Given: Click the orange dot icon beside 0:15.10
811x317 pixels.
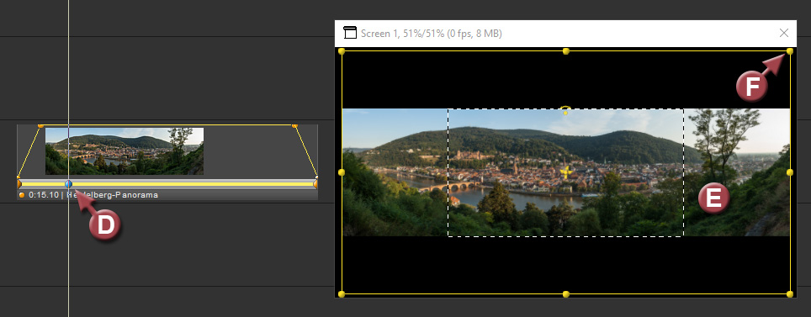Looking at the screenshot, I should pyautogui.click(x=22, y=195).
